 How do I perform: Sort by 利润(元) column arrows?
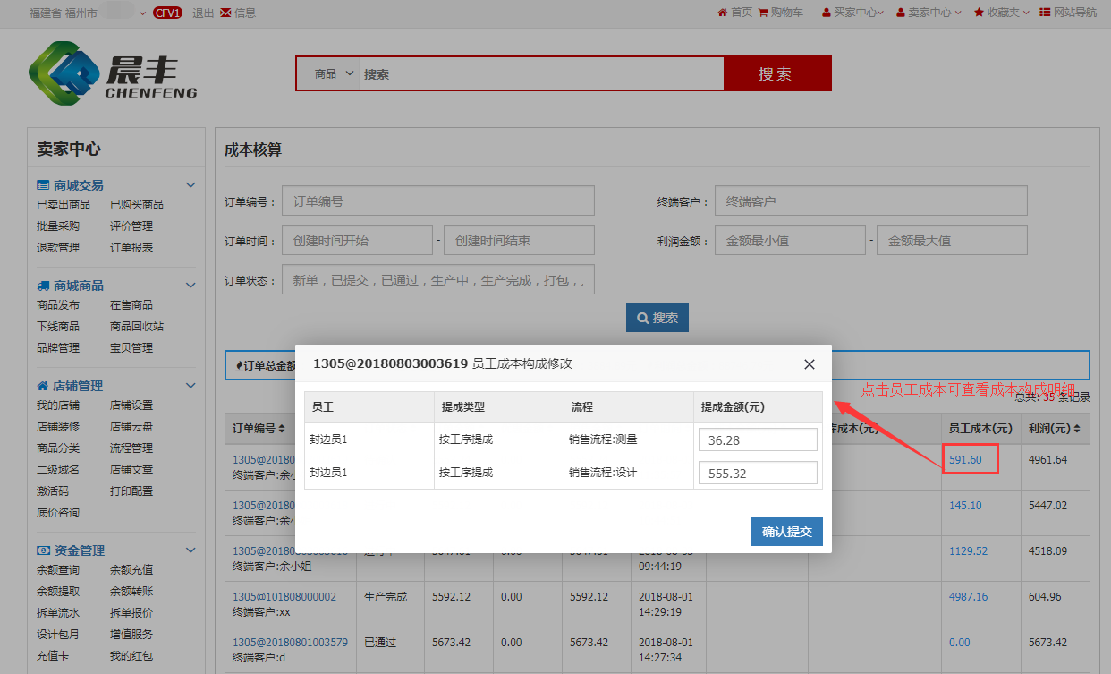tap(1076, 429)
